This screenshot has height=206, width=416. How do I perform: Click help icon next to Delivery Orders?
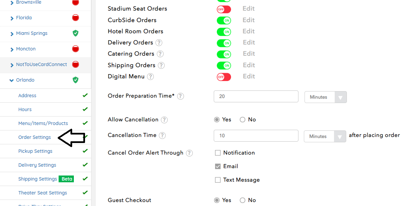pyautogui.click(x=159, y=43)
